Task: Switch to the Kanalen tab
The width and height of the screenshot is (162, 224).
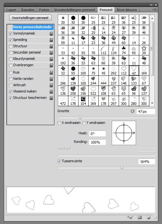Action: pos(28,10)
